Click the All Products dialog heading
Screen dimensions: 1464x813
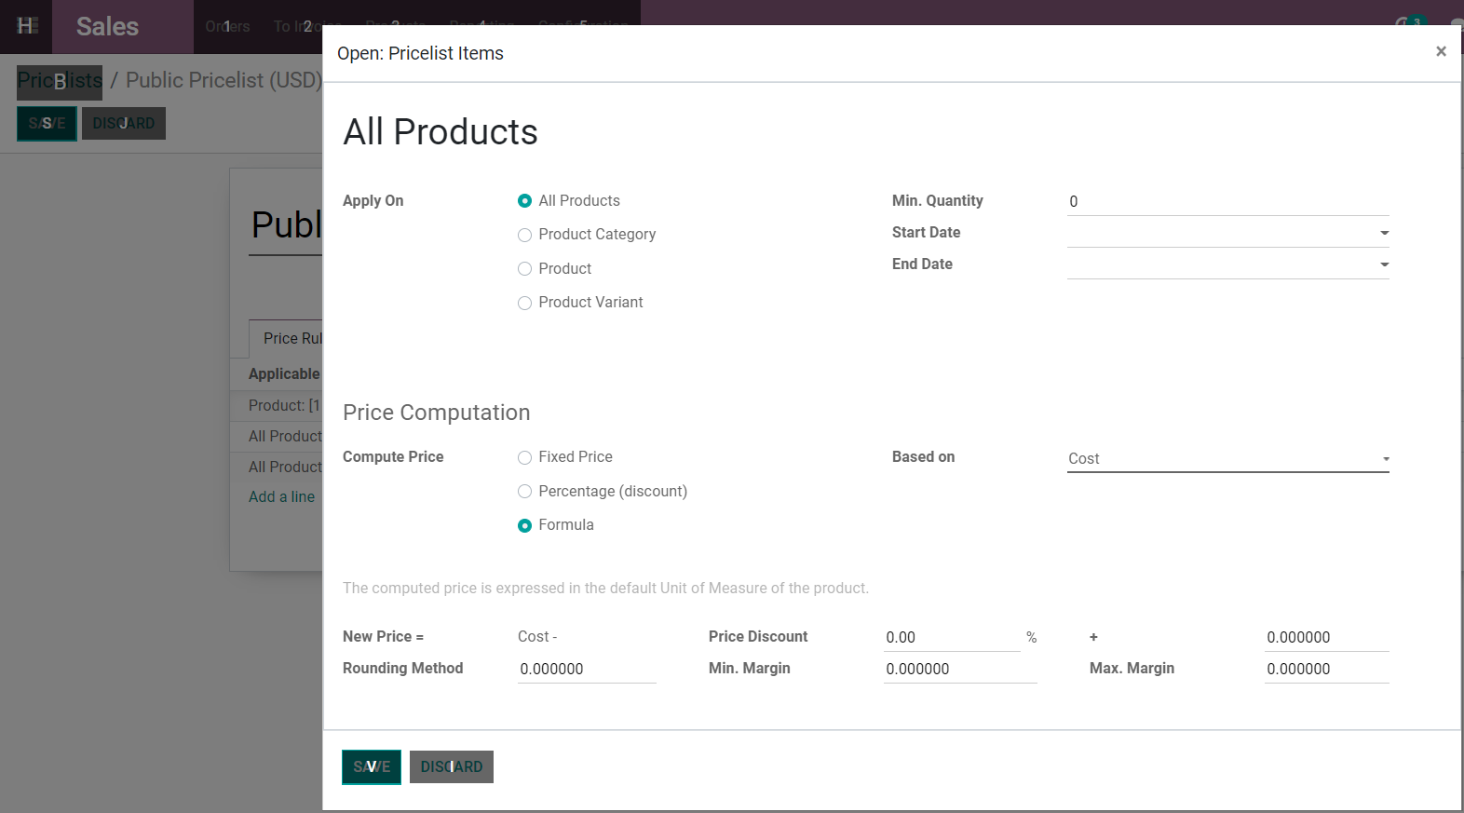pyautogui.click(x=441, y=131)
